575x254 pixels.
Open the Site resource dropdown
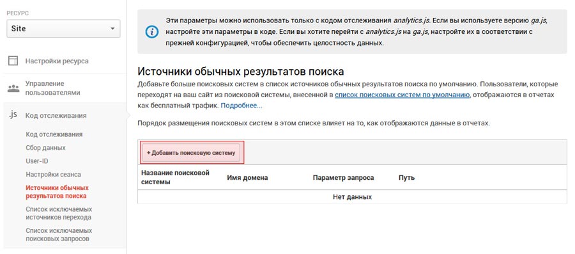[x=63, y=29]
